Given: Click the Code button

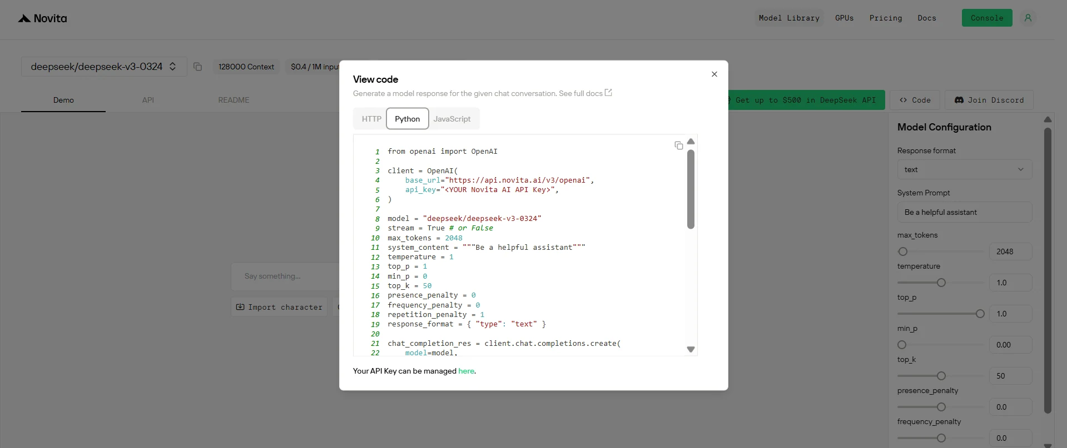Looking at the screenshot, I should click(x=915, y=100).
